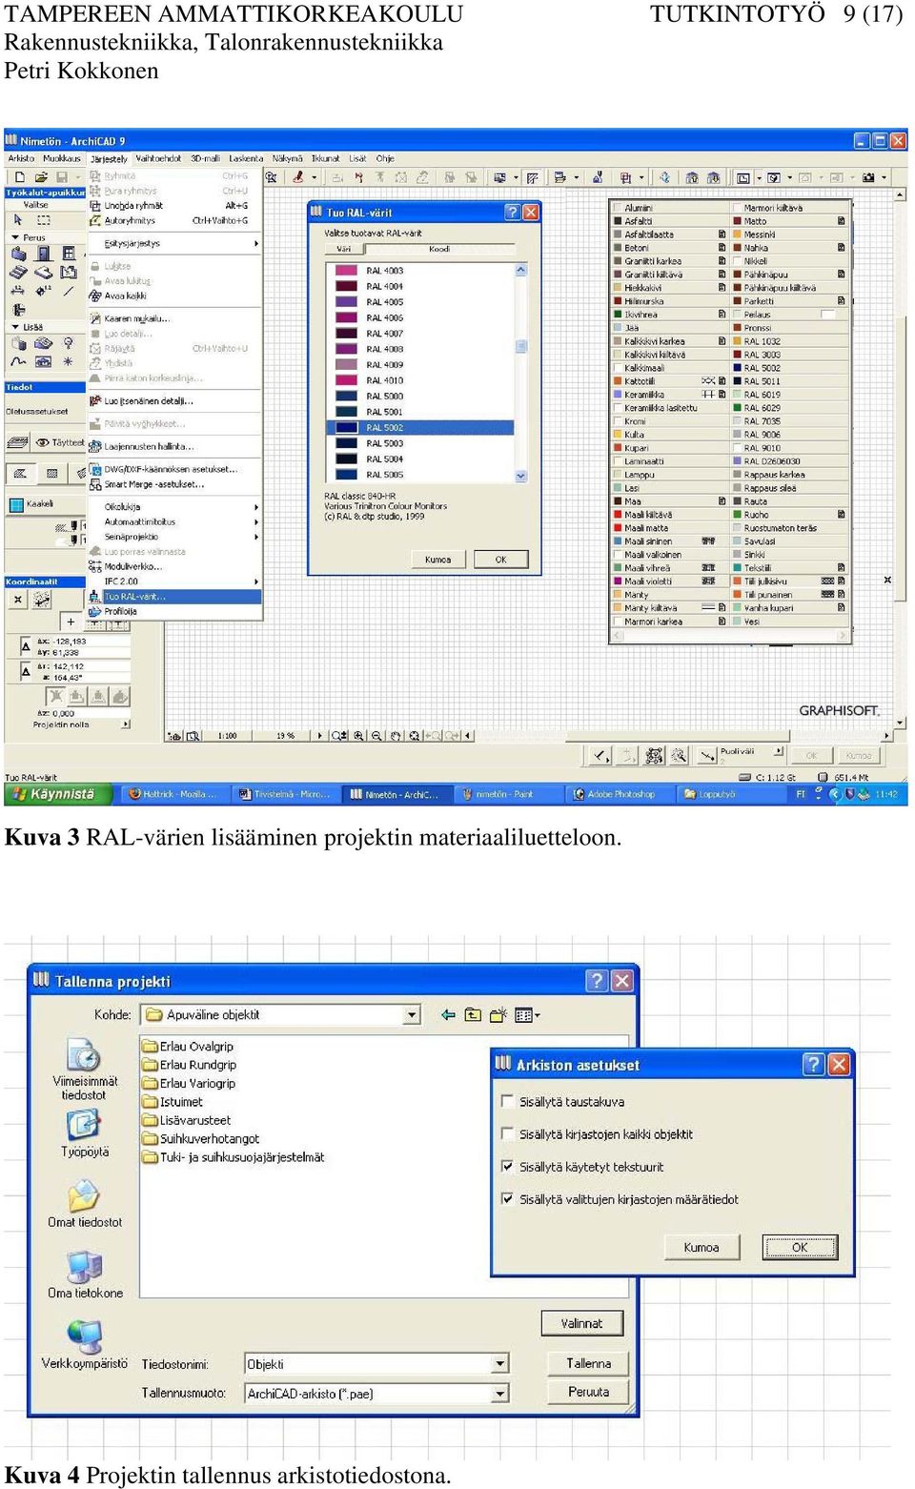This screenshot has width=915, height=1489.
Task: Click the help question mark in Tallenna projekti title
Action: 597,980
